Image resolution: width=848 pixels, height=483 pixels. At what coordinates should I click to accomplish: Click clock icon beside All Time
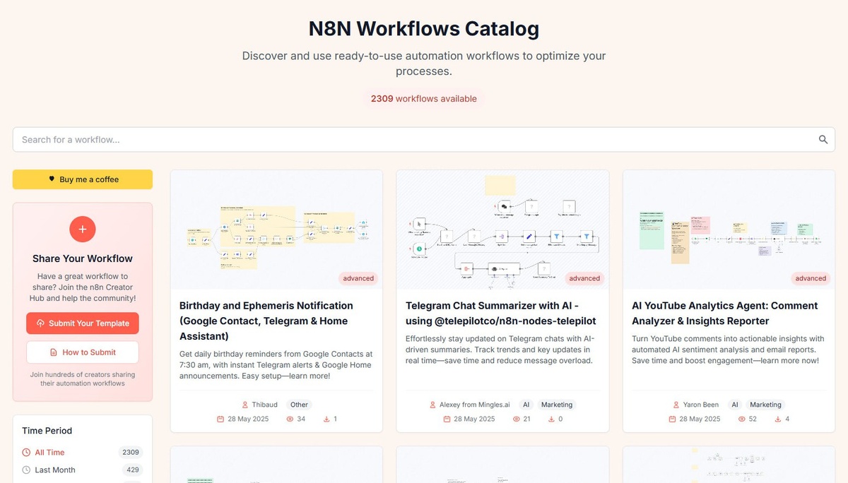[26, 453]
